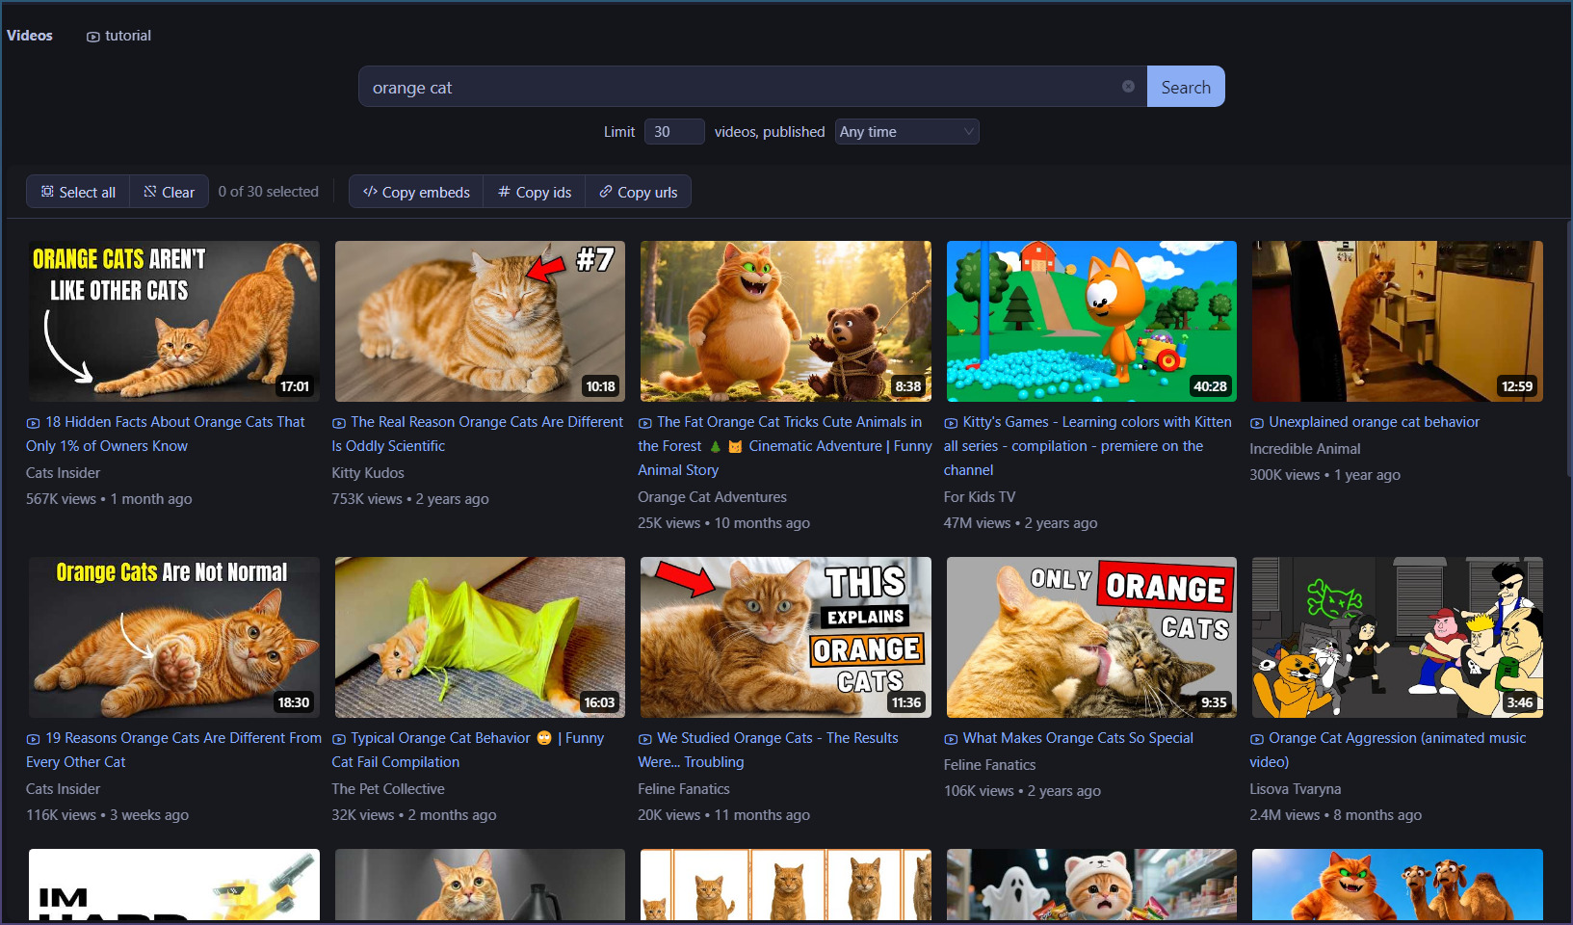Select the 'Orange Cats Are Not Normal' thumbnail
The width and height of the screenshot is (1573, 925).
pyautogui.click(x=174, y=637)
